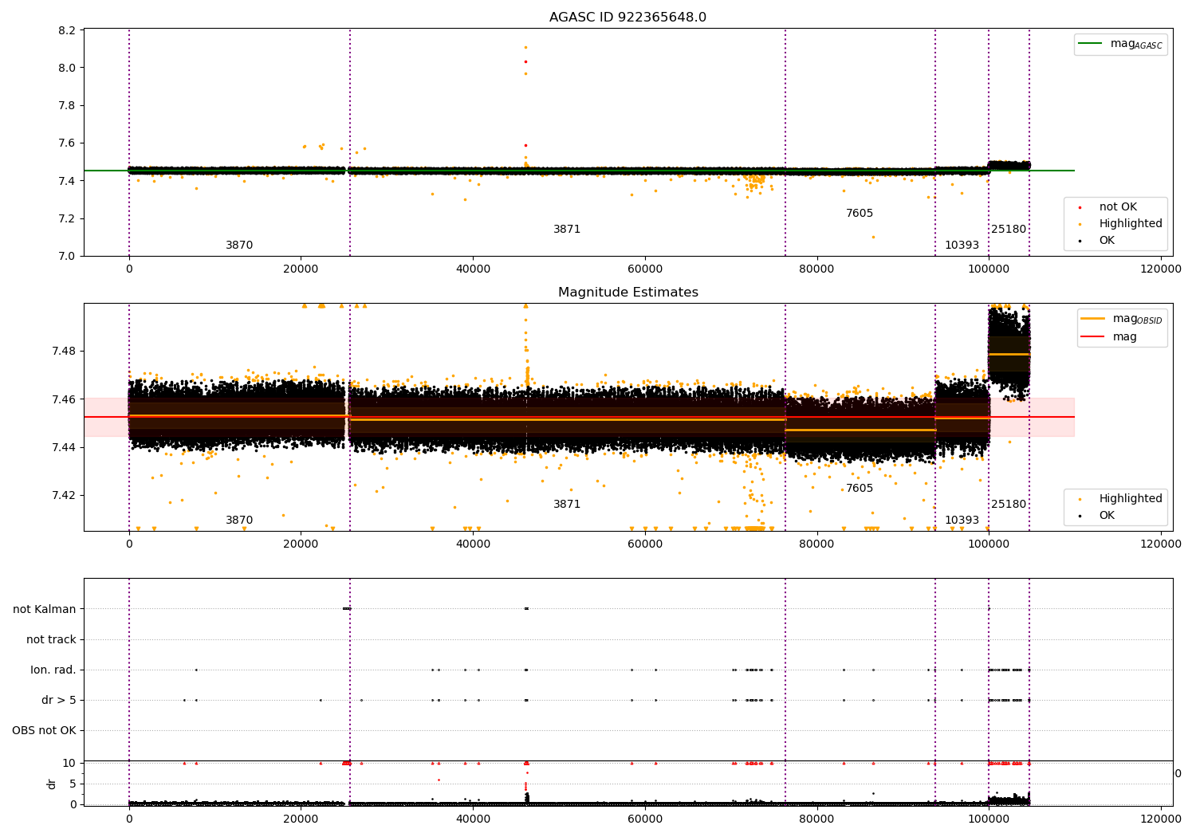
Task: Click the red outlier point near magnitude 8.0
Action: pyautogui.click(x=525, y=61)
